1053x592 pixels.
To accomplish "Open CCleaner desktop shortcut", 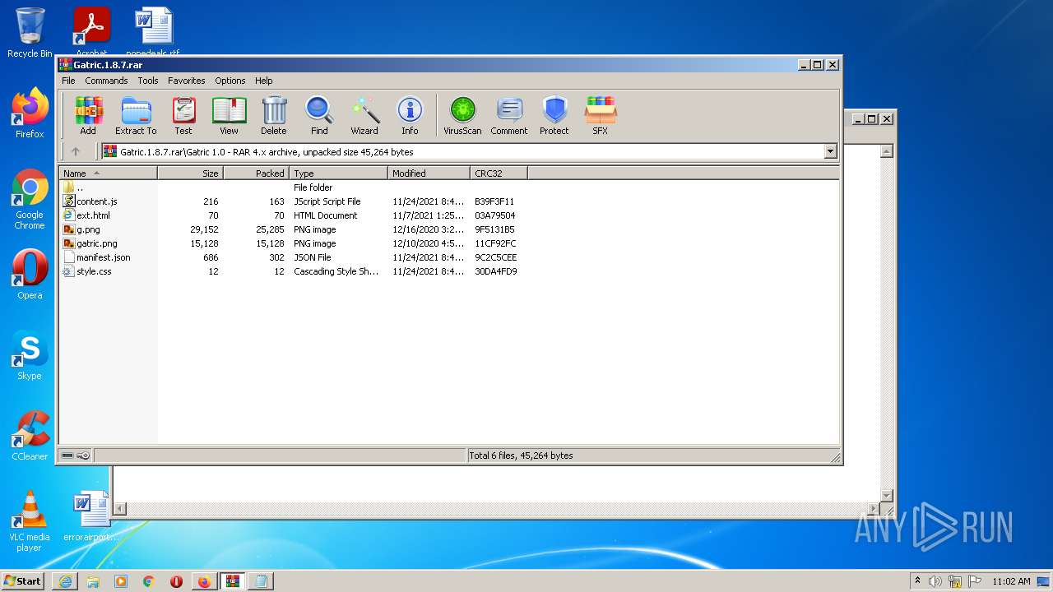I will coord(30,436).
